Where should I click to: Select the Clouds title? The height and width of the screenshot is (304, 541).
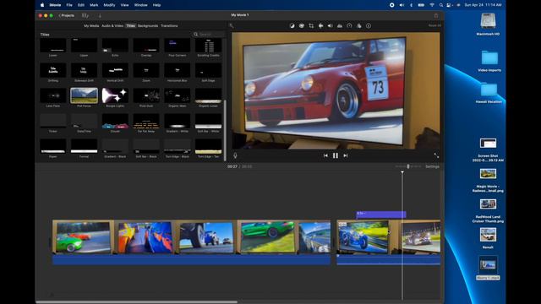115,121
